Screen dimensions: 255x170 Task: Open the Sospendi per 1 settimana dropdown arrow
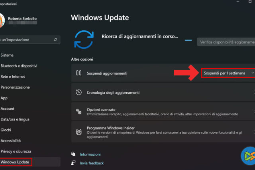point(252,73)
